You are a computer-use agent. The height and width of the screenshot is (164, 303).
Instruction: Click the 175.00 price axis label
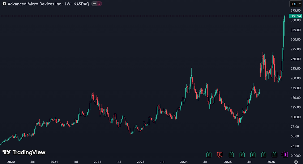pos(296,88)
